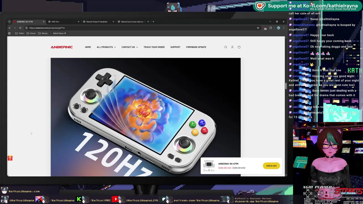Open the account login icon in site header

click(x=232, y=47)
